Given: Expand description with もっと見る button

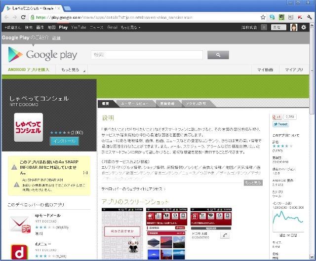Looking at the screenshot, I should click(x=253, y=183).
